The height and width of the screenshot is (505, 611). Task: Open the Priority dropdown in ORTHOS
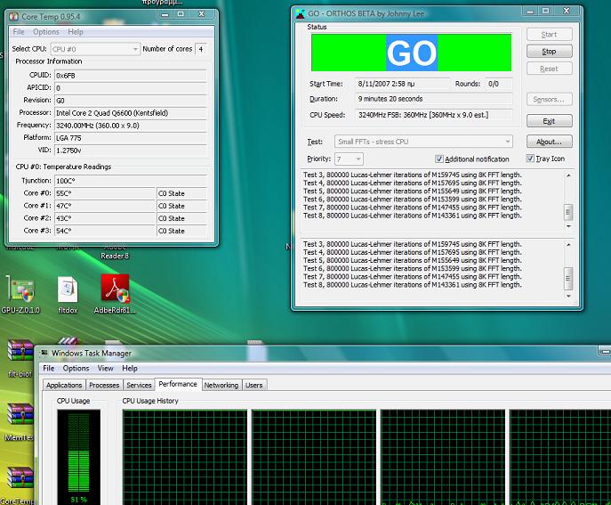point(350,159)
